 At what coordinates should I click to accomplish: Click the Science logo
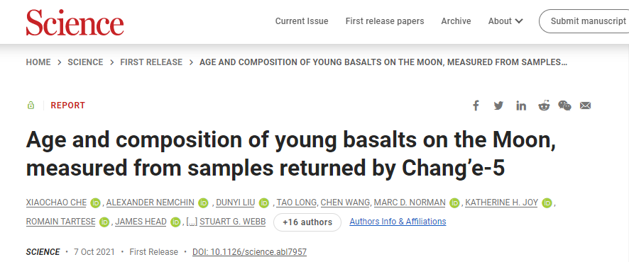(x=75, y=22)
